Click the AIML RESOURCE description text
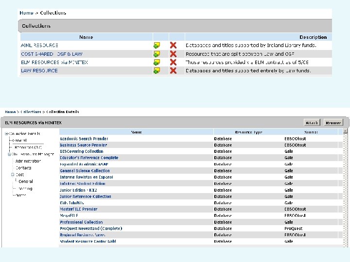Image resolution: width=350 pixels, height=262 pixels. click(x=251, y=45)
